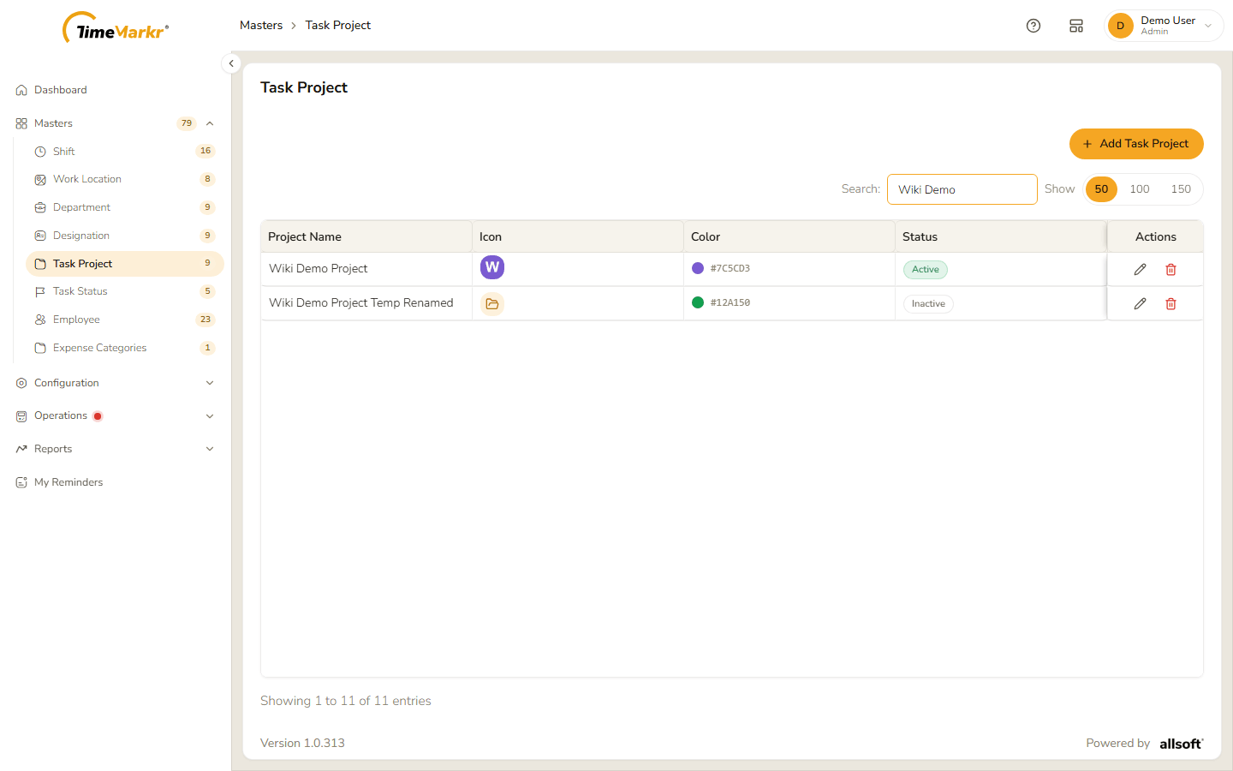
Task: Show 100 entries per page
Action: coord(1140,189)
